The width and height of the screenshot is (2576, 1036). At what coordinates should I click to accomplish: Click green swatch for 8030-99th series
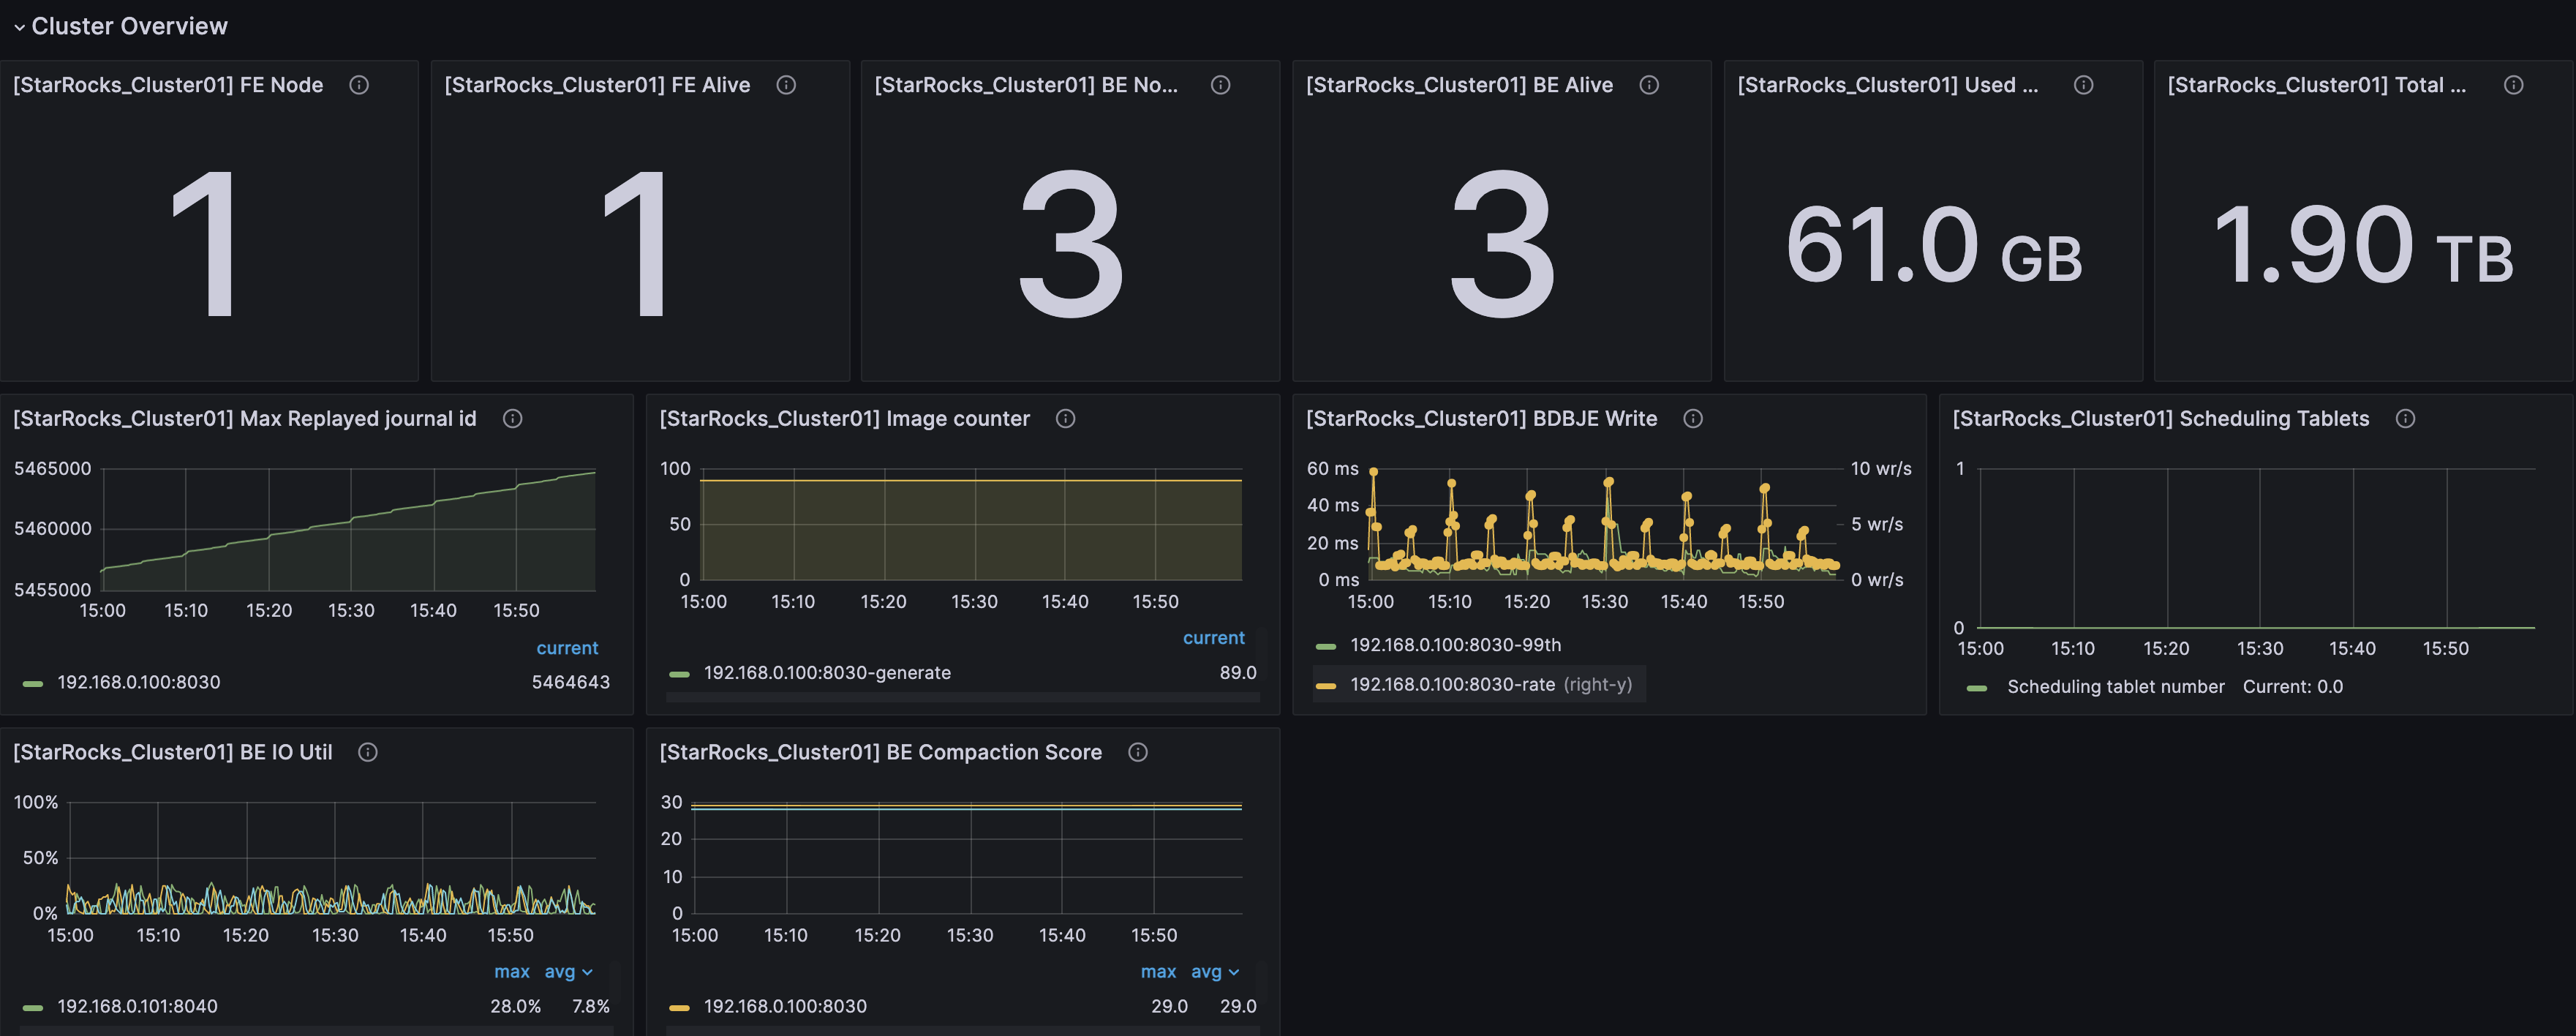pos(1326,646)
